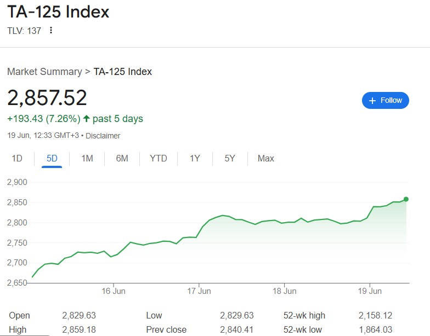Switch chart to 5Y range
Image resolution: width=430 pixels, height=336 pixels.
(x=230, y=159)
